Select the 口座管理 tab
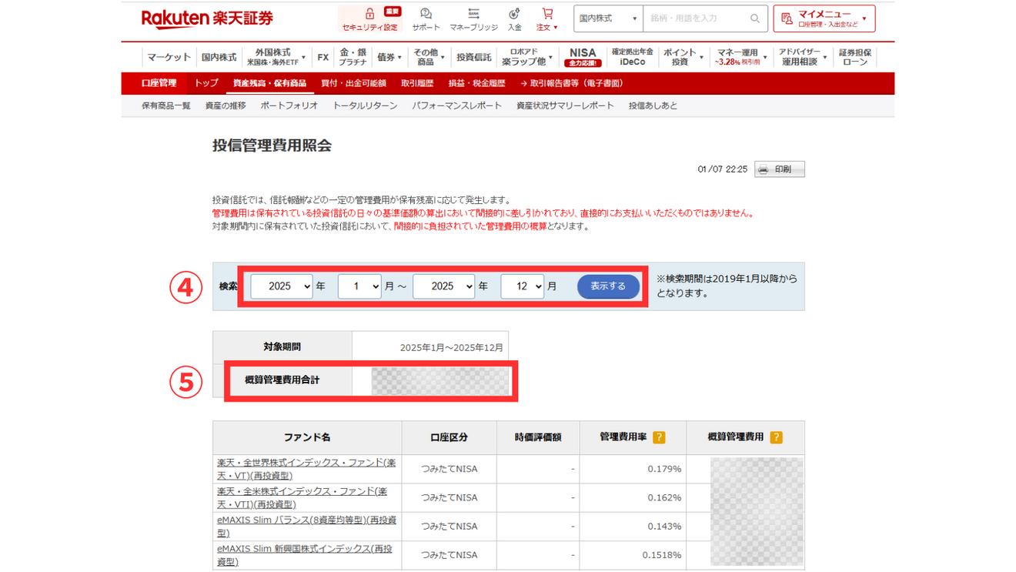Screen dimensions: 1016x572 coord(159,83)
